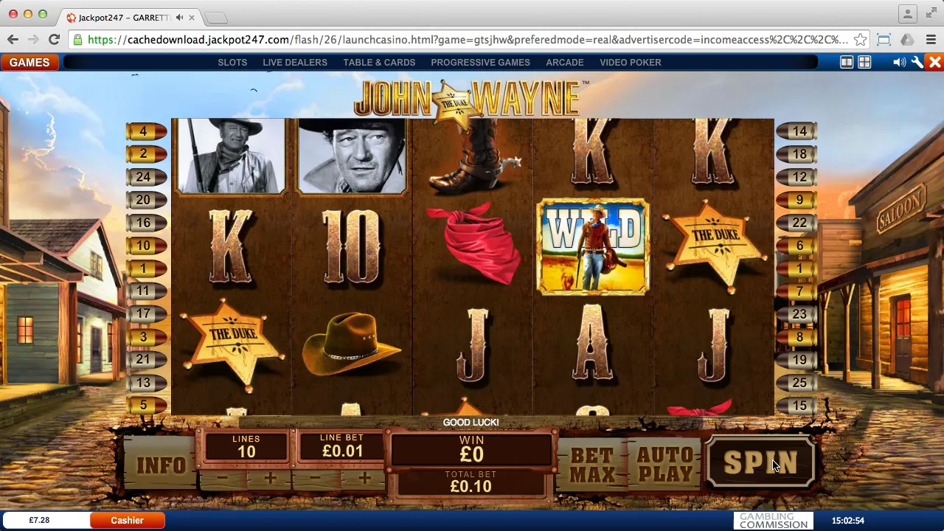Viewport: 944px width, 531px height.
Task: Select payline 12 marker
Action: point(797,177)
